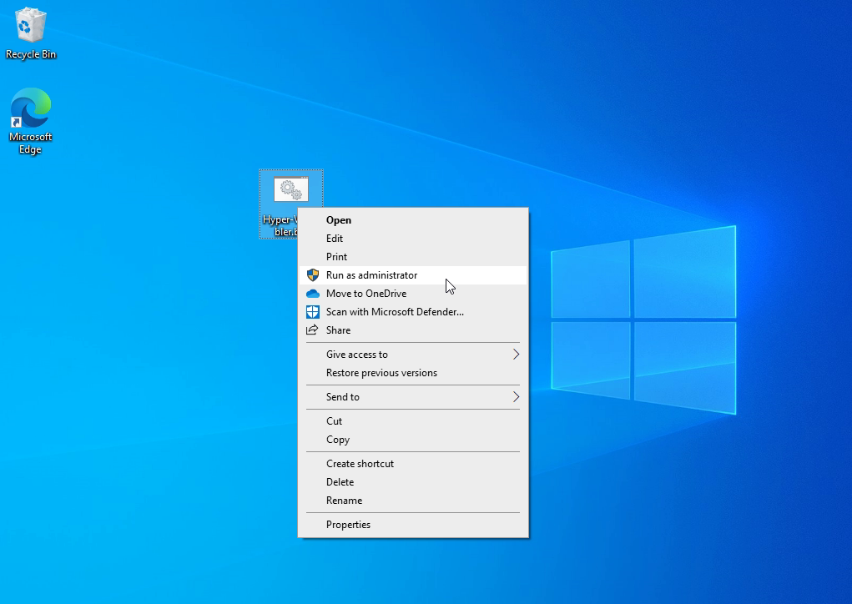852x604 pixels.
Task: Select the Microsoft Edge desktop shortcut
Action: coord(30,121)
